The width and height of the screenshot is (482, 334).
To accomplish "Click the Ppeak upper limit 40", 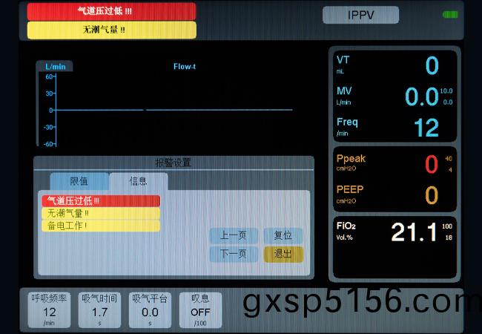I will pos(449,159).
